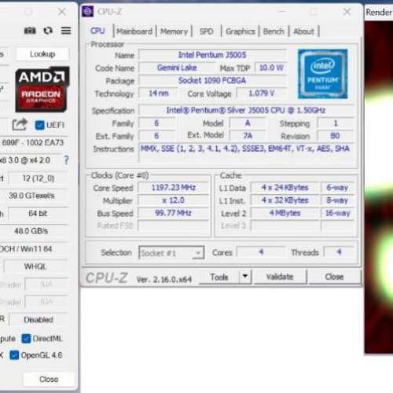
Task: Click the AMD Radeon Graphics logo
Action: [42, 89]
